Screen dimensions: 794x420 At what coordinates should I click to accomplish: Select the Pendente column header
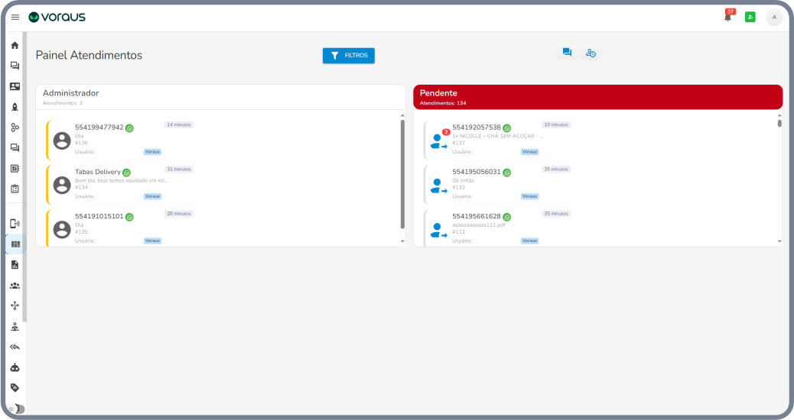coord(597,96)
